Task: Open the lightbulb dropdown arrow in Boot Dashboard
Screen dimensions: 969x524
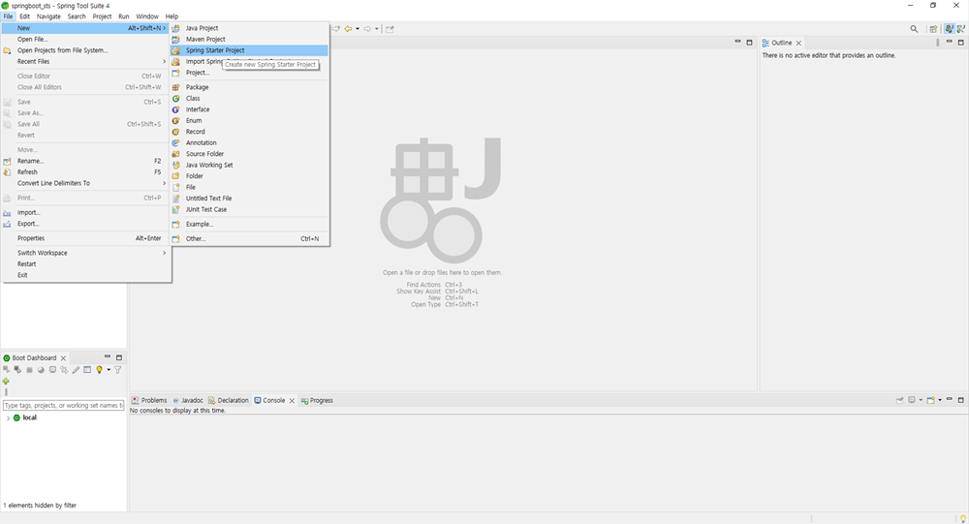Action: pyautogui.click(x=109, y=370)
